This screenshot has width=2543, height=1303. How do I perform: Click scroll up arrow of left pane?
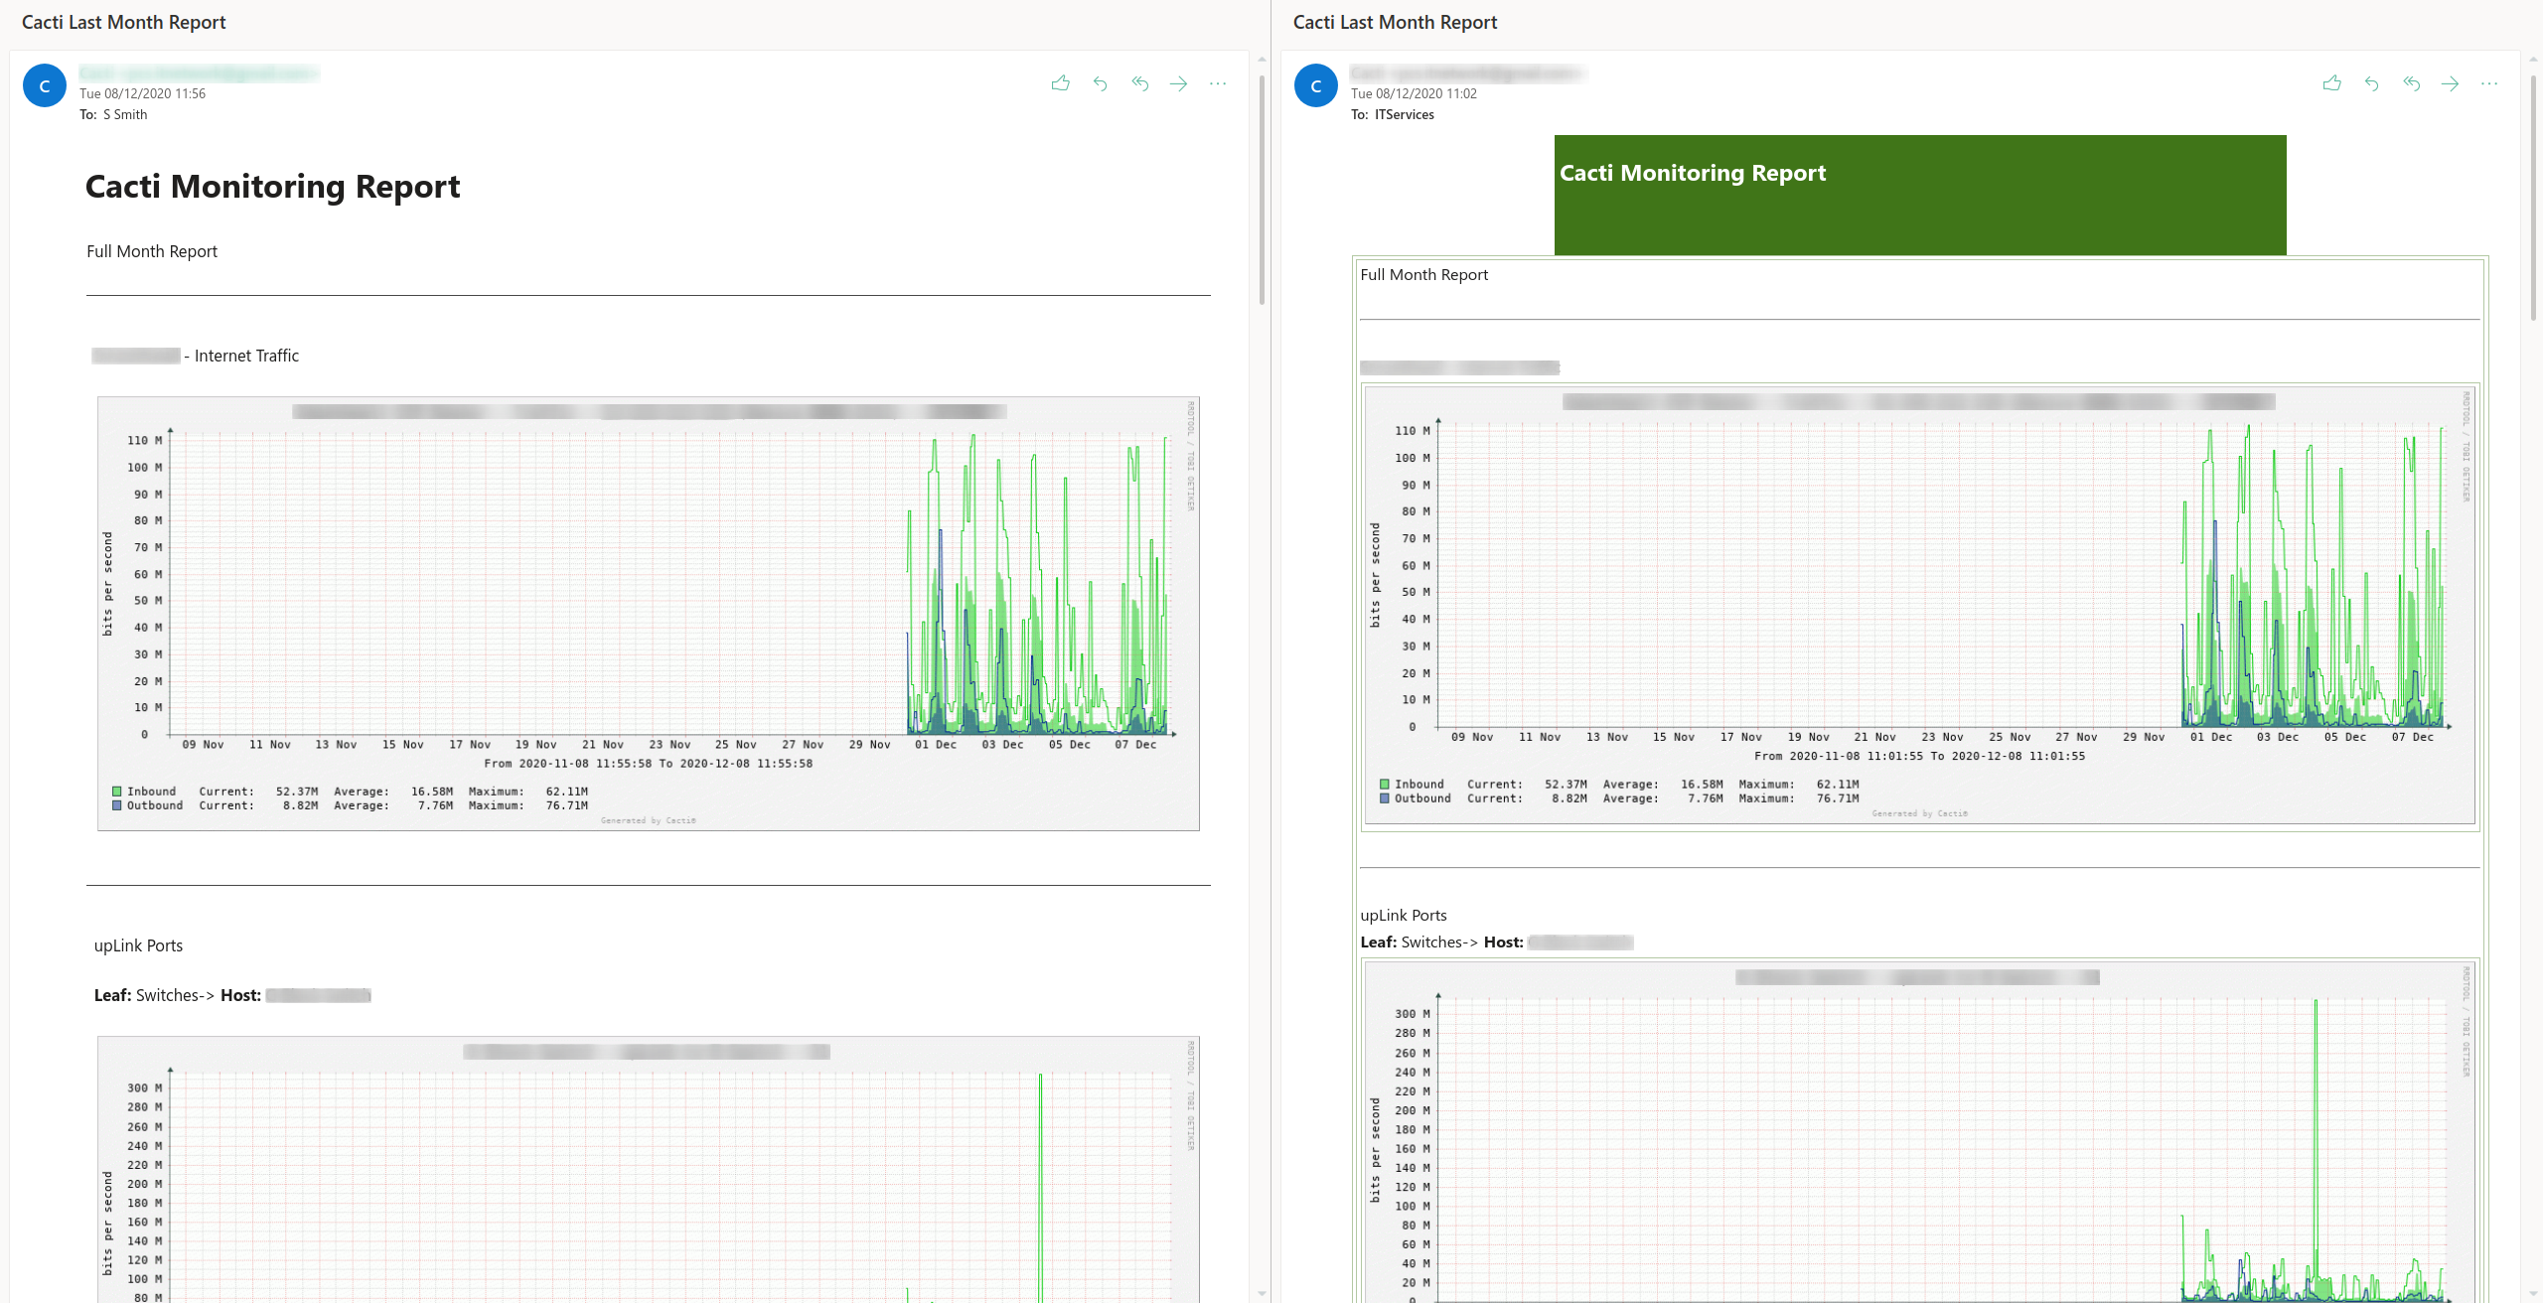pos(1262,60)
